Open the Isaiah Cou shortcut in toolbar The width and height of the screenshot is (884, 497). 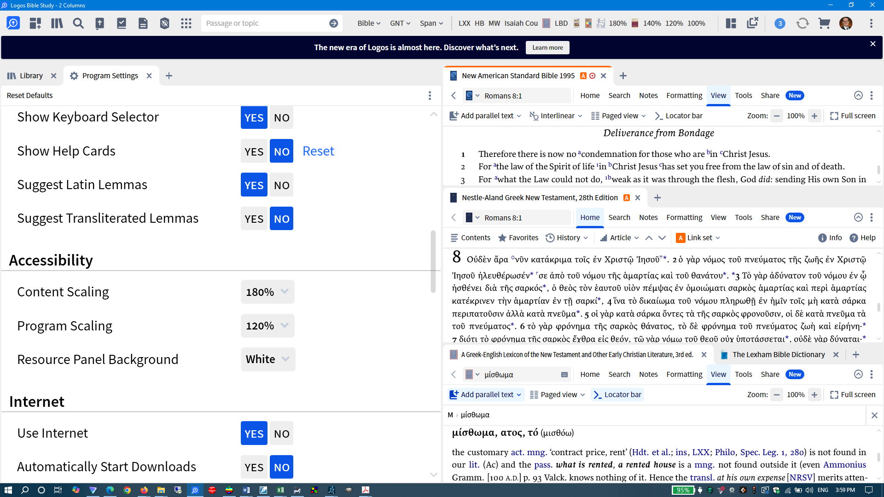[x=521, y=23]
